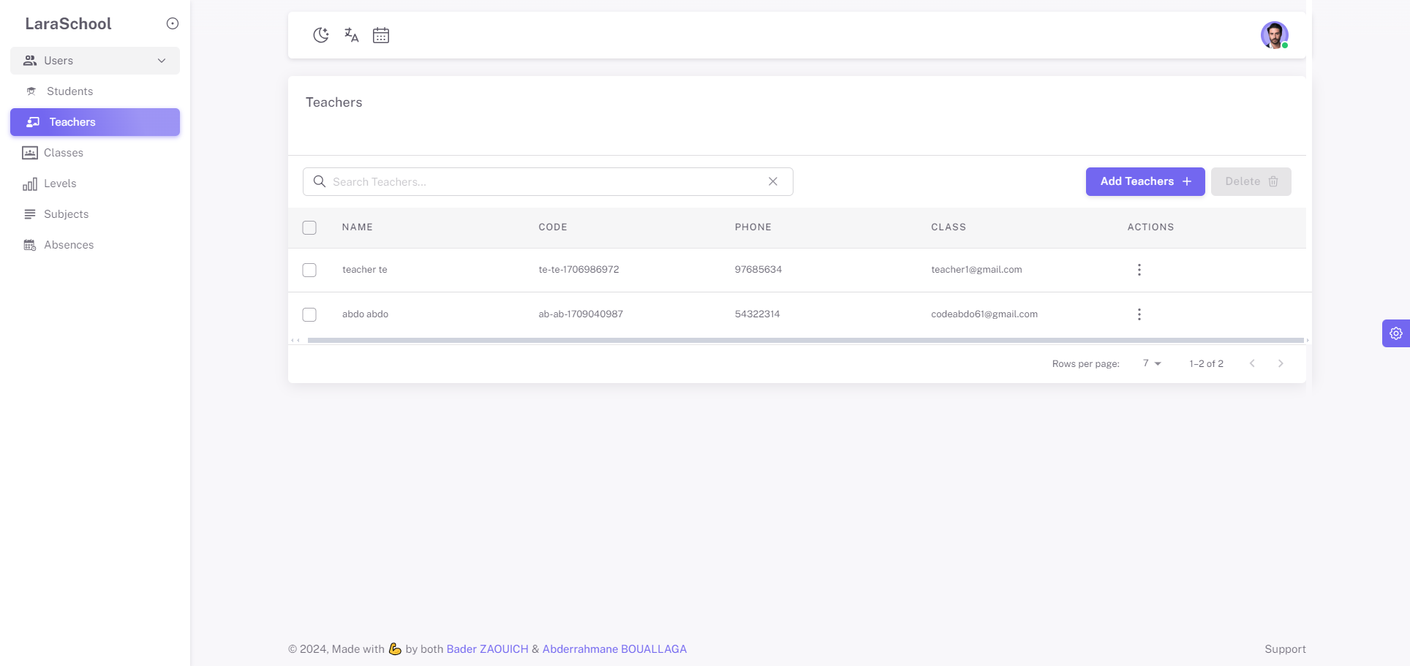Open Abderrahmane BOUALLAGA link
Image resolution: width=1410 pixels, height=666 pixels.
pyautogui.click(x=614, y=649)
